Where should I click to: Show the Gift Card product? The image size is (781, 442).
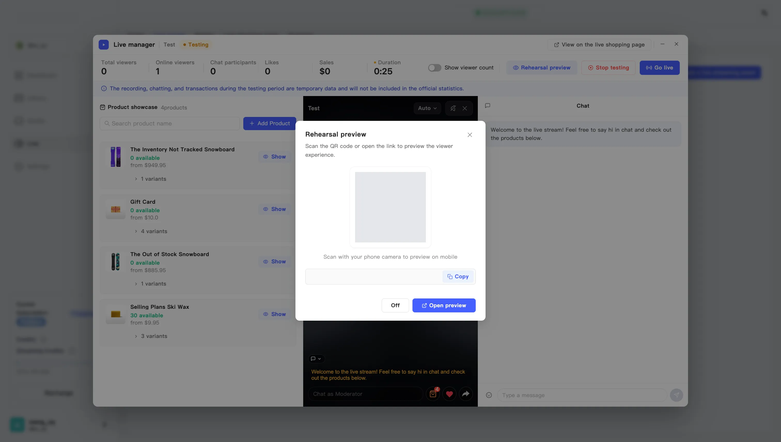click(274, 209)
